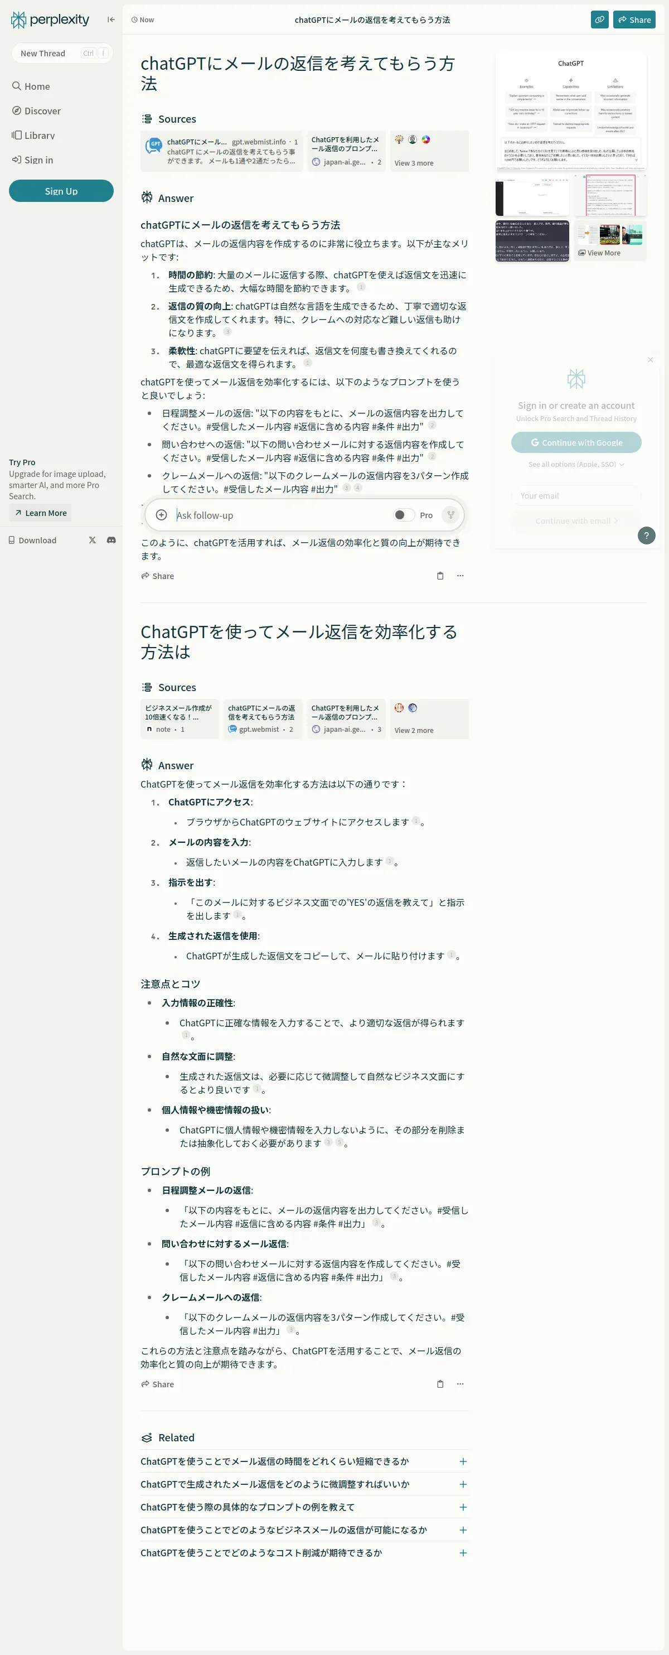The width and height of the screenshot is (669, 1655).
Task: Click the Now timestamp in header
Action: [143, 20]
